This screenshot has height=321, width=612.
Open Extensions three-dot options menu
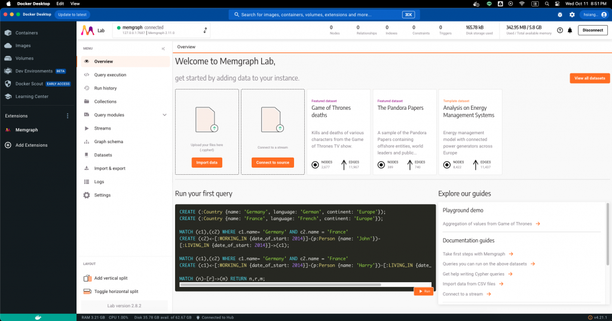click(x=68, y=116)
